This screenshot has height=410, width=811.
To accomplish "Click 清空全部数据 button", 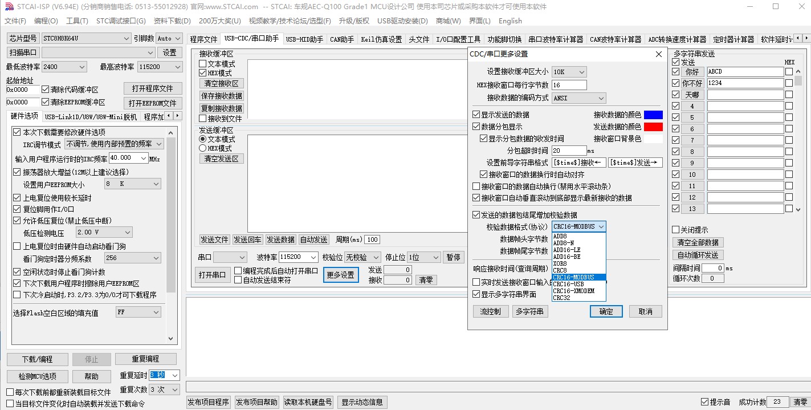I will 698,242.
